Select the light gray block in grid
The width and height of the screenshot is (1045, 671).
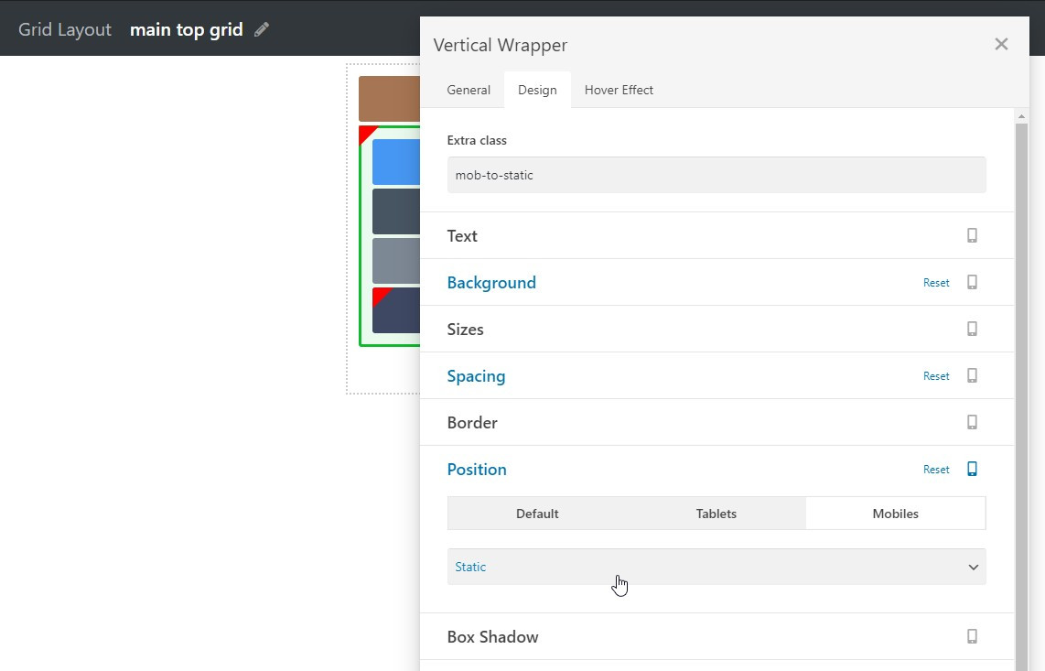pos(396,260)
